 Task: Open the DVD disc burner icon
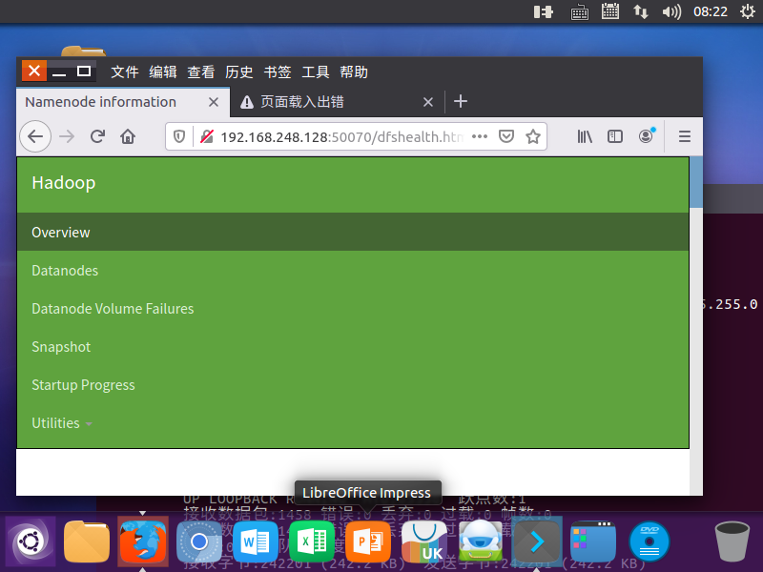click(650, 541)
